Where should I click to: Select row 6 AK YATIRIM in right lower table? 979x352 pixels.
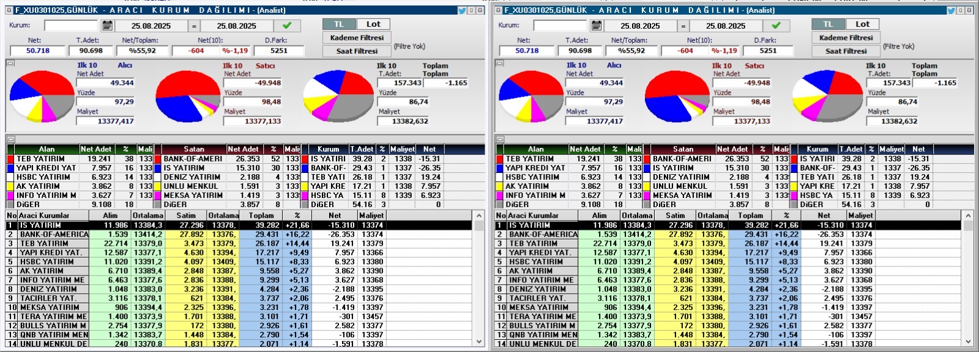pyautogui.click(x=729, y=271)
